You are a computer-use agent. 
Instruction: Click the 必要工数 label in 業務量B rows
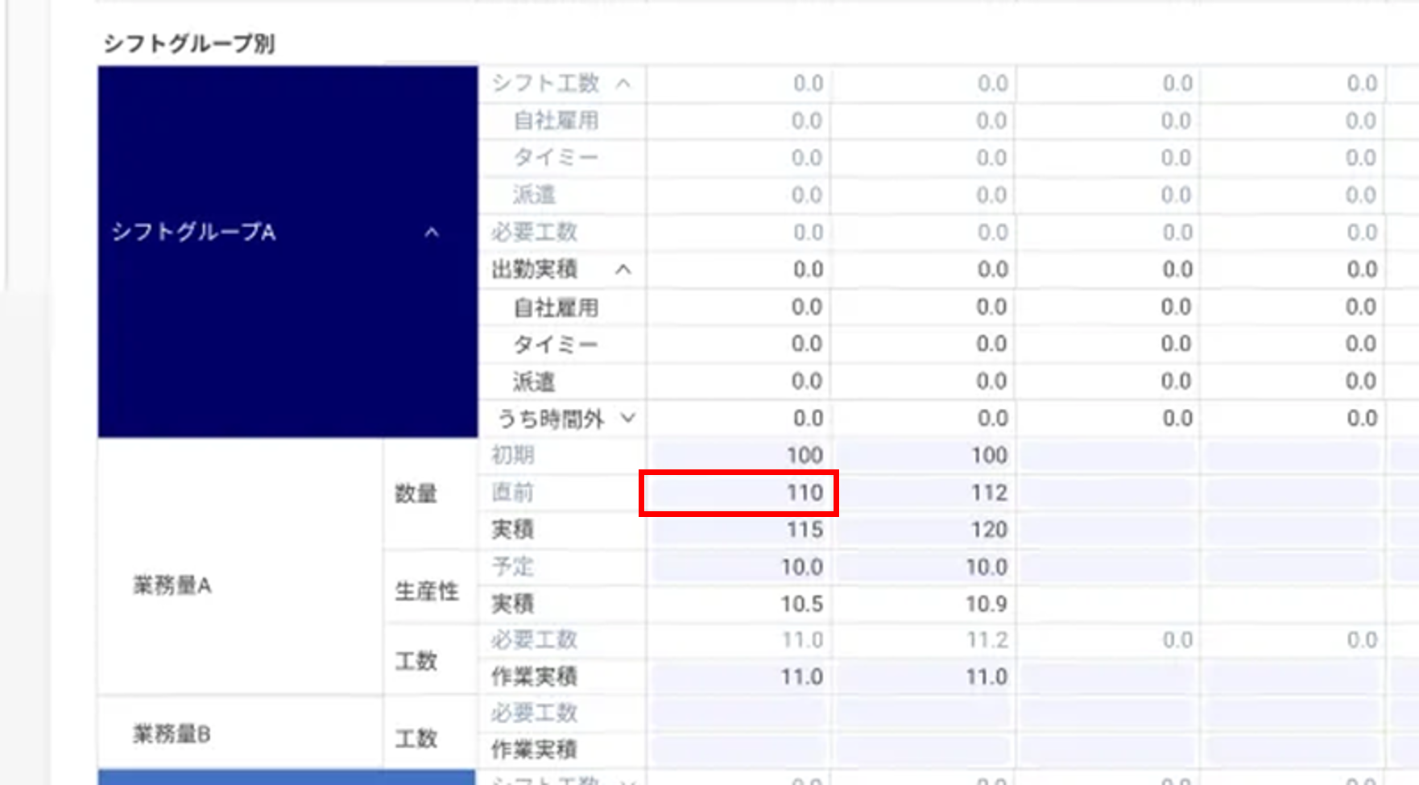coord(534,713)
